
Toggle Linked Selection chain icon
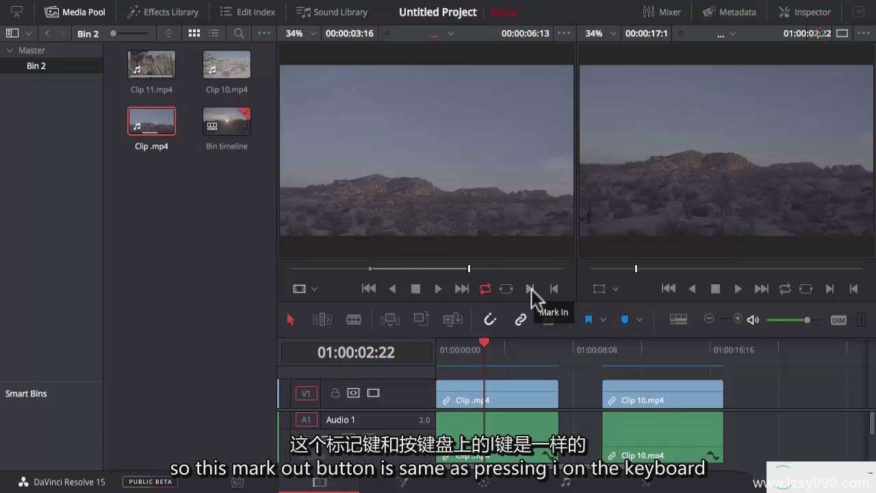521,320
